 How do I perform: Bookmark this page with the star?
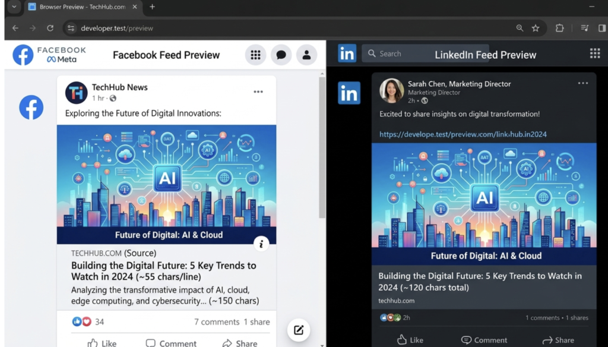(536, 28)
